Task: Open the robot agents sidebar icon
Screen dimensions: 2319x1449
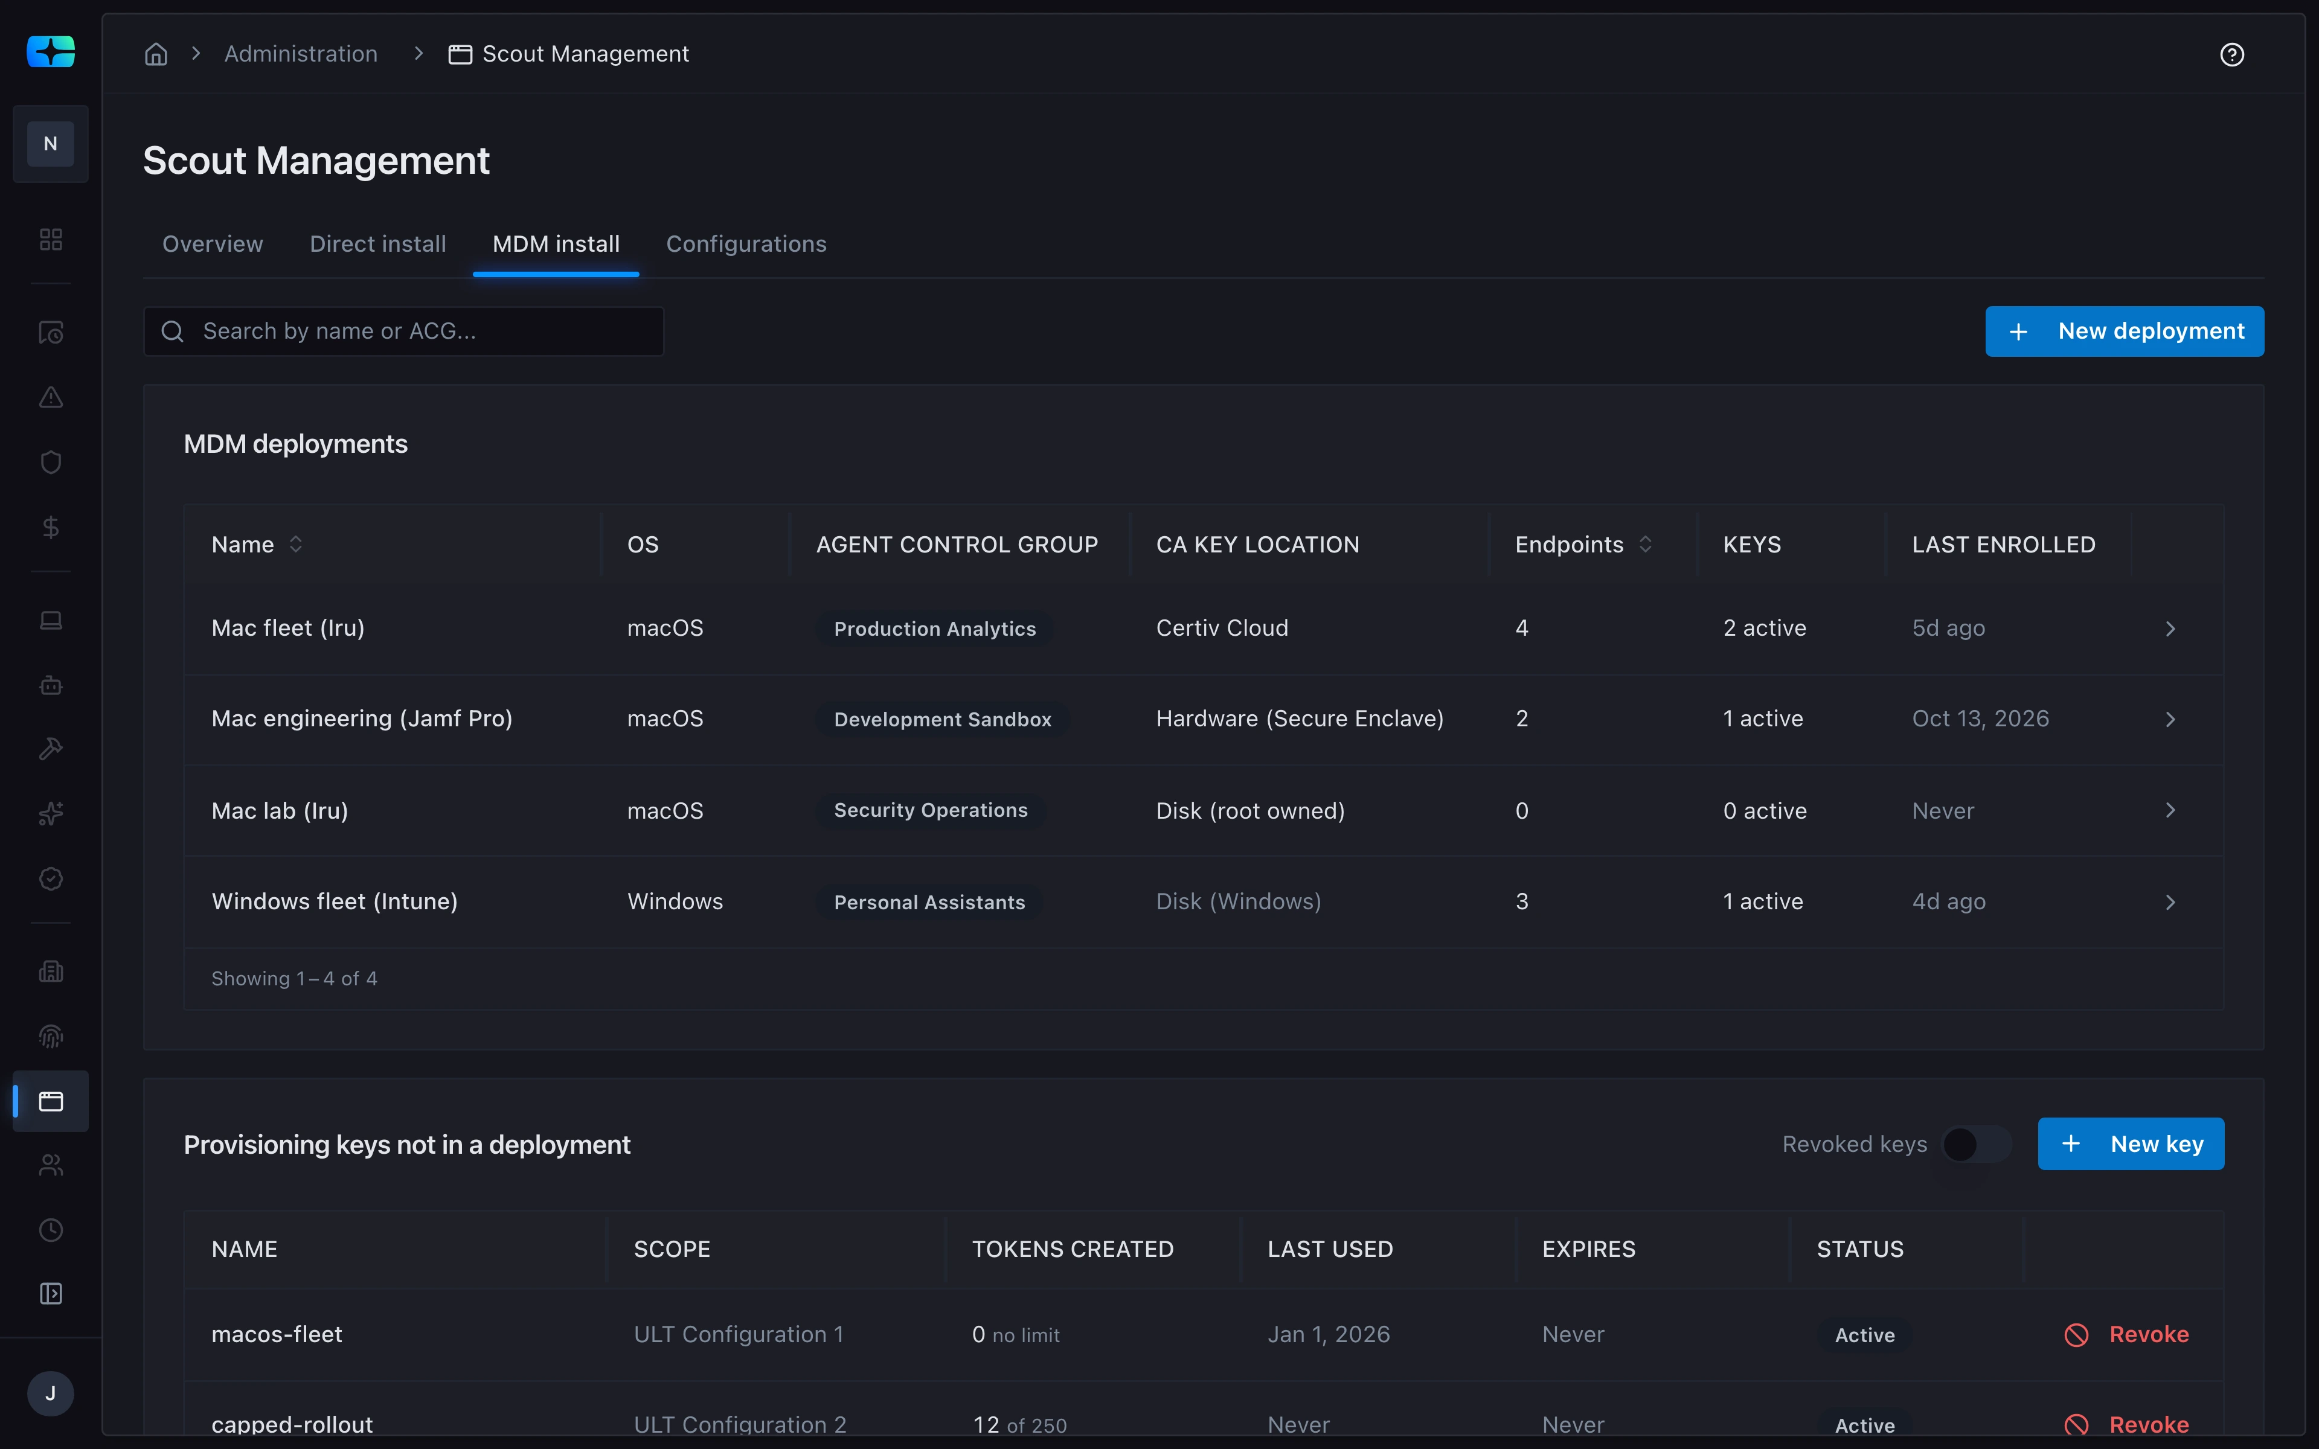Action: pos(51,685)
